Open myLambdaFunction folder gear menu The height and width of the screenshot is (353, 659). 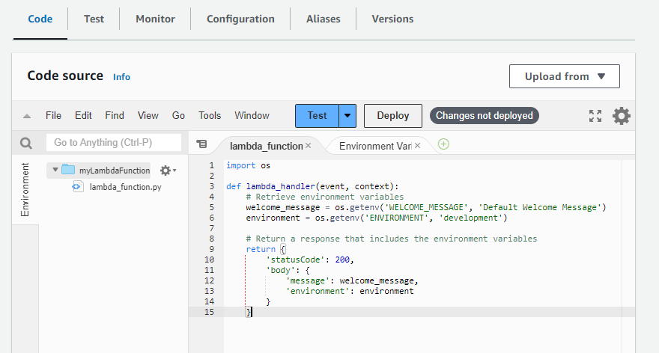(x=167, y=171)
